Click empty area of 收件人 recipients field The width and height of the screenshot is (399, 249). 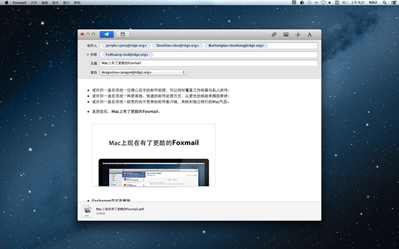(293, 45)
